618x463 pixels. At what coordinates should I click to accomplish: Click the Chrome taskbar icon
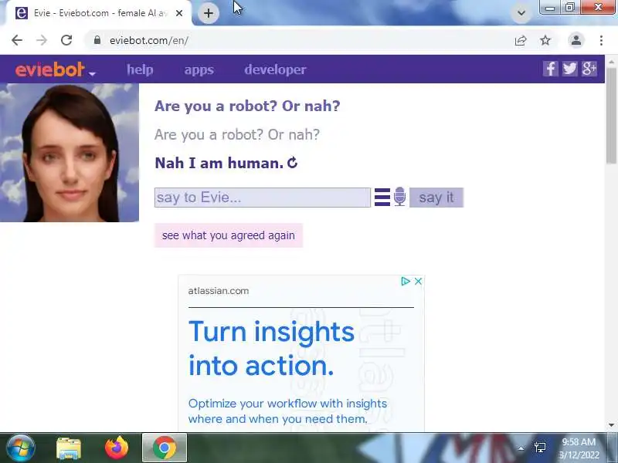tap(165, 448)
